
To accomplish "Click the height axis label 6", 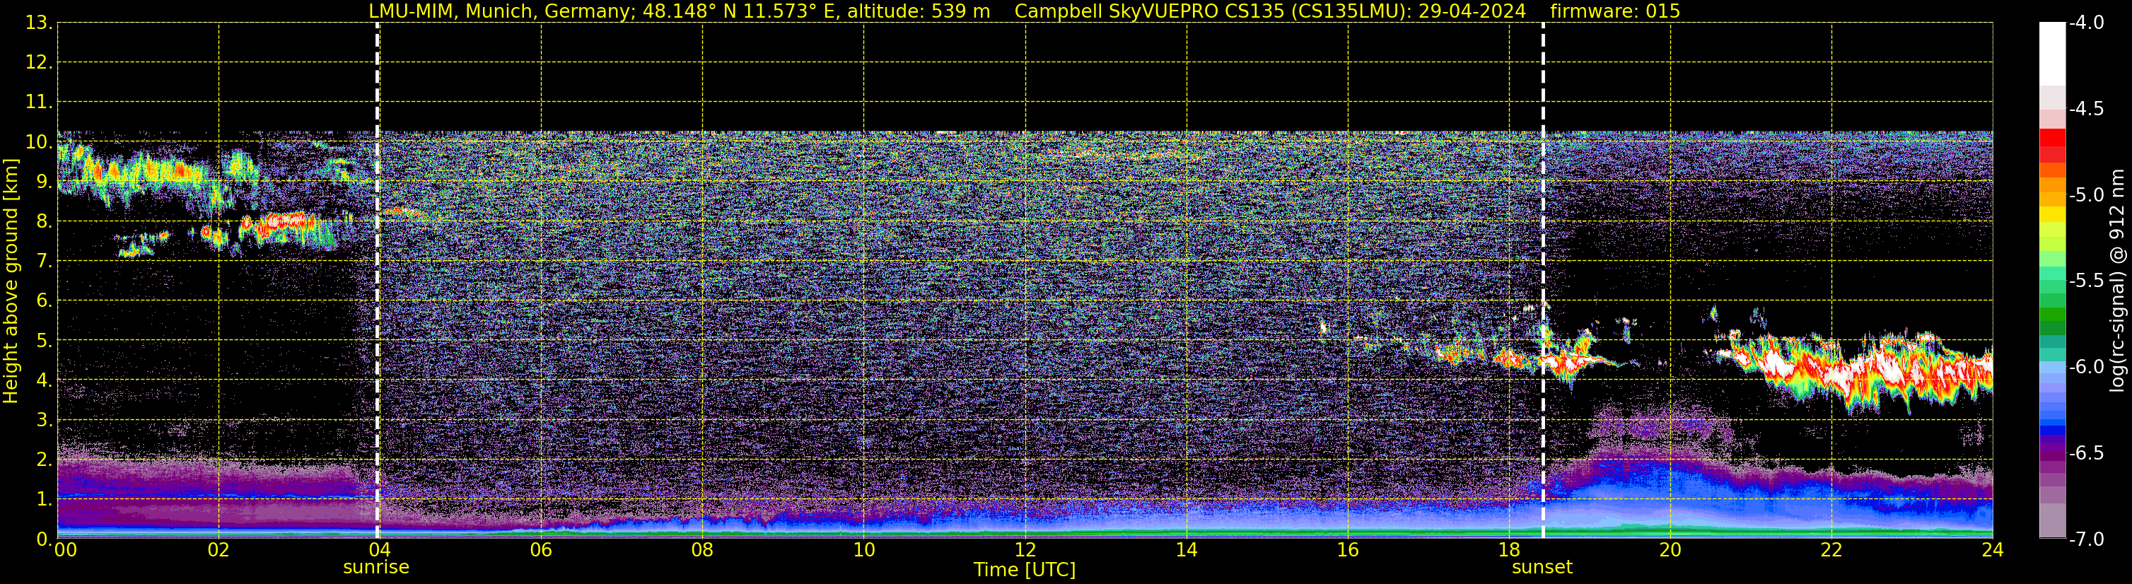I will [44, 300].
